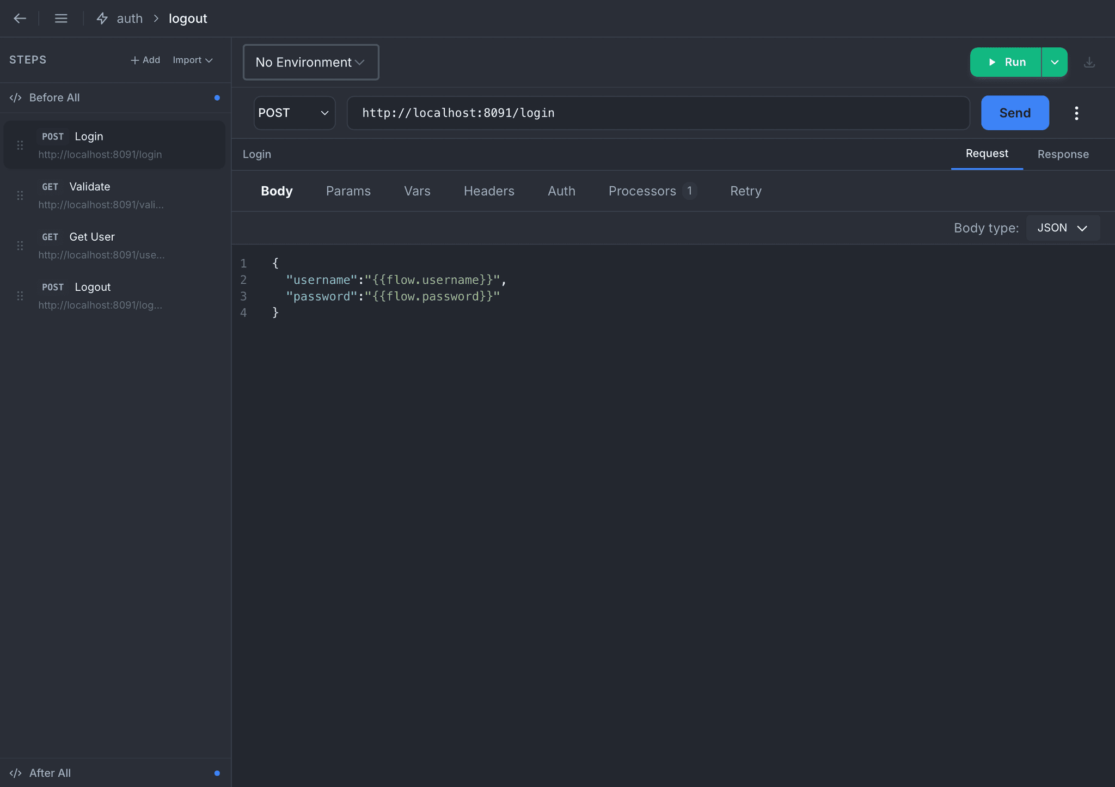Click the Processors count badge 1
The width and height of the screenshot is (1115, 787).
click(689, 191)
